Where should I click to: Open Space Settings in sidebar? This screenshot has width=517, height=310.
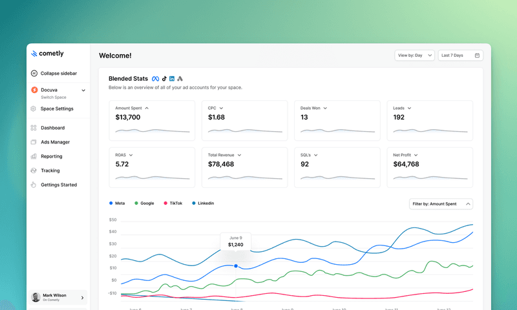(57, 108)
